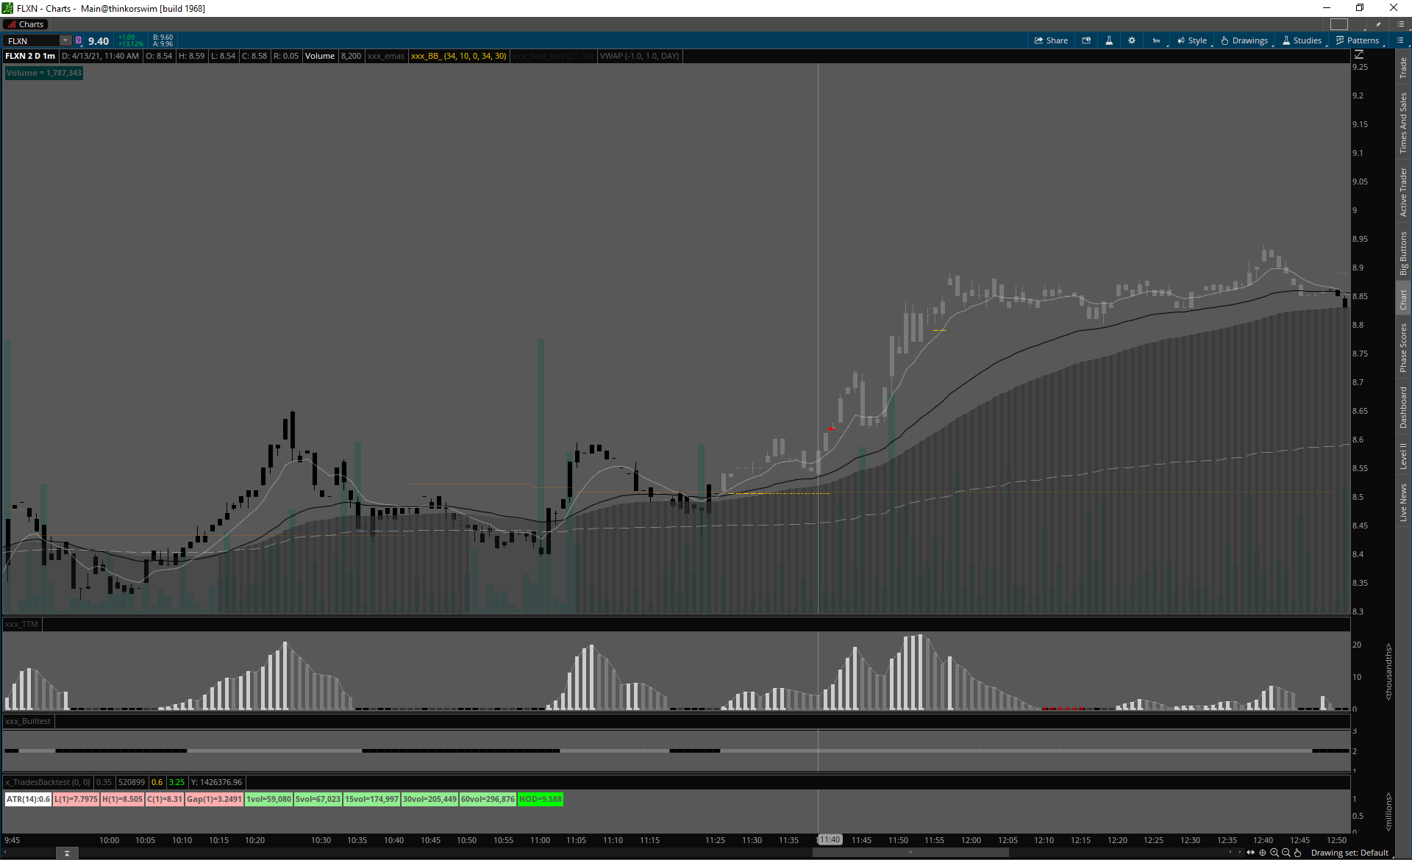Open the FLXN symbol selector dropdown
The image size is (1412, 860).
[65, 40]
